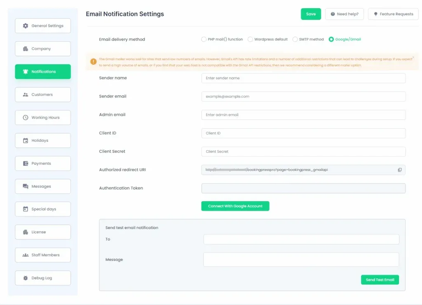422x305 pixels.
Task: Click the General Settings gear icon
Action: (x=25, y=26)
